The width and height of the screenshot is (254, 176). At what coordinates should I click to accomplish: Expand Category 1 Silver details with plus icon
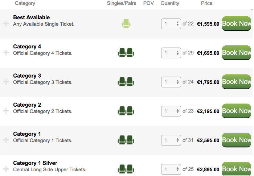(x=6, y=169)
